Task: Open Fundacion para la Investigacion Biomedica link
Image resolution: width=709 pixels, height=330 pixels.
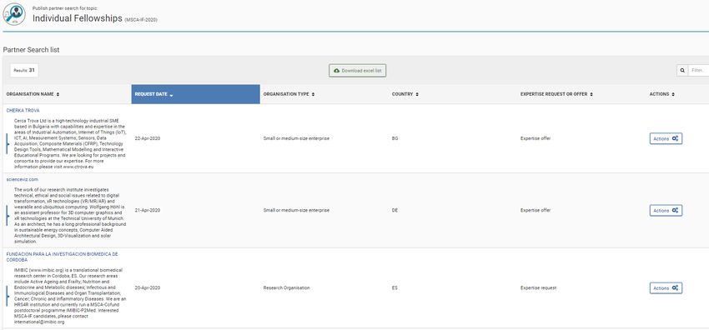Action: pyautogui.click(x=62, y=257)
